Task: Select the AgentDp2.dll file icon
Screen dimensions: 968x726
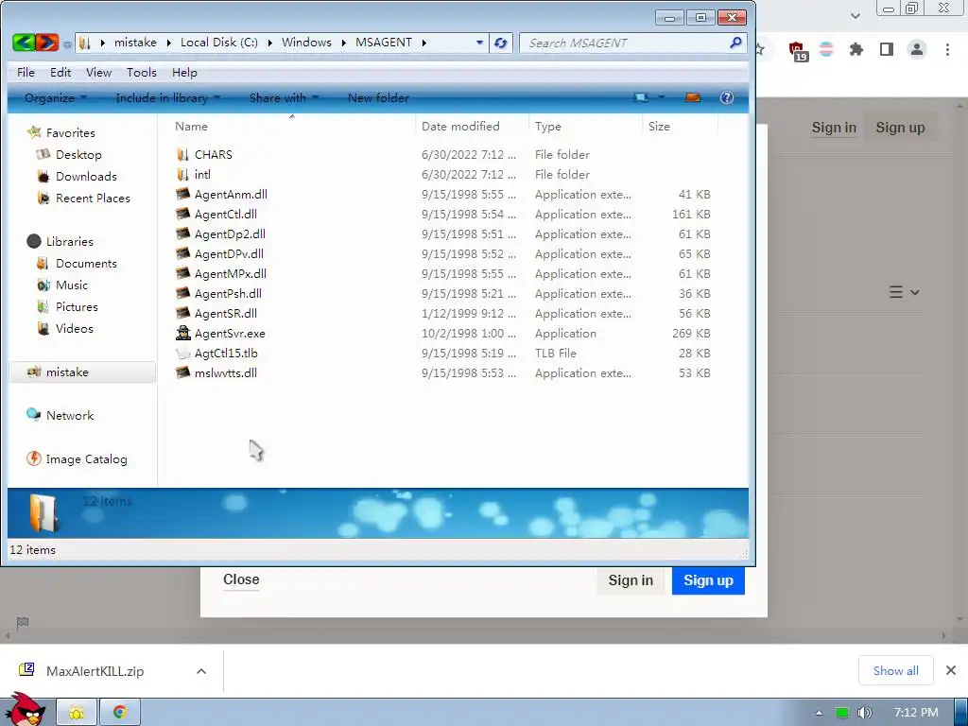Action: pyautogui.click(x=182, y=233)
